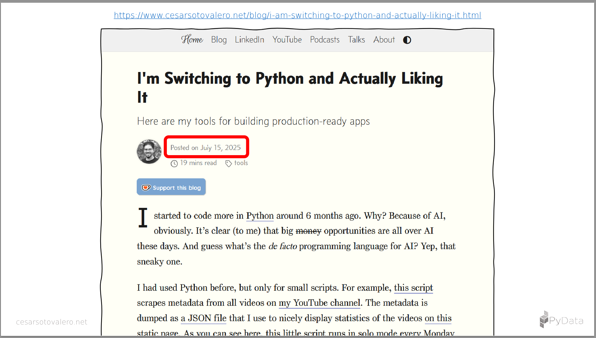The width and height of the screenshot is (596, 338).
Task: Click the Home logo in navbar
Action: click(192, 39)
